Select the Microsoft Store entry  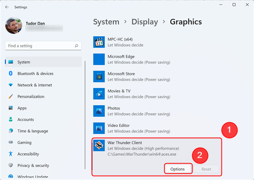[156, 76]
